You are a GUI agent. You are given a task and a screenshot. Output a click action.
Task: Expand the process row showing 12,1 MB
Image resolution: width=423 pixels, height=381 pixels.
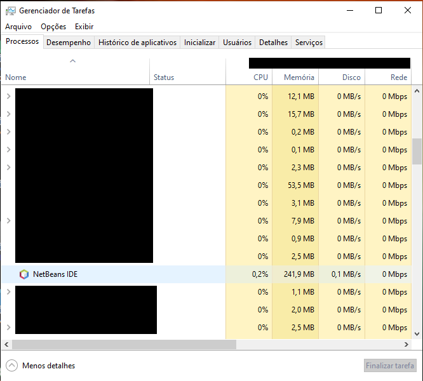pyautogui.click(x=9, y=96)
